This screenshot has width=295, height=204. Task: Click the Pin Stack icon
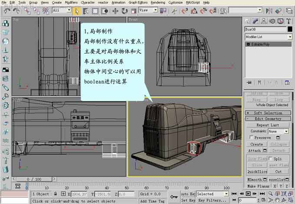point(249,82)
